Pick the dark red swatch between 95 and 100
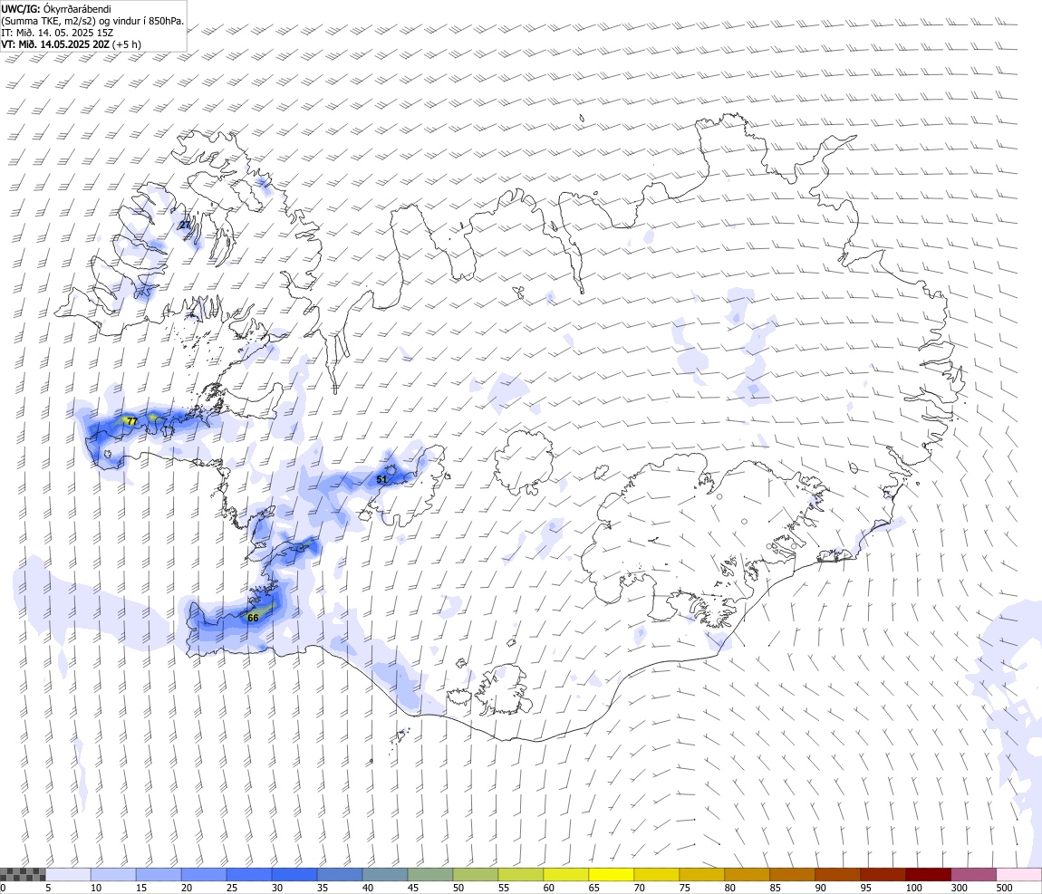The width and height of the screenshot is (1042, 894). tap(883, 875)
